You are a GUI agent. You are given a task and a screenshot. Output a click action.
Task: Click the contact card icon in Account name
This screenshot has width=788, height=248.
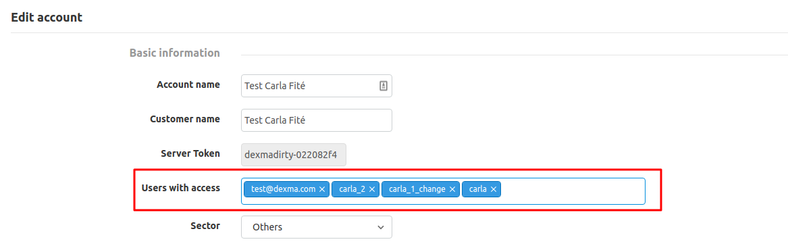coord(383,86)
